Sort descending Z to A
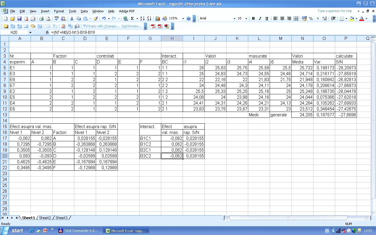This screenshot has width=376, height=235. coord(149,19)
